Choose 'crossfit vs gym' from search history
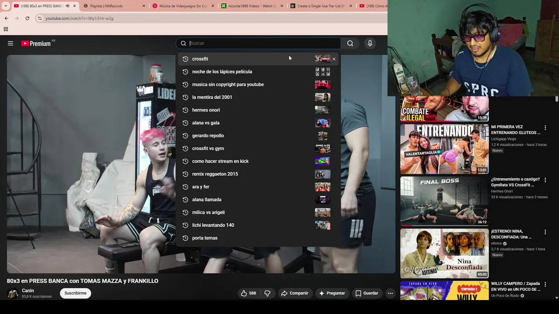The width and height of the screenshot is (559, 314). (258, 148)
